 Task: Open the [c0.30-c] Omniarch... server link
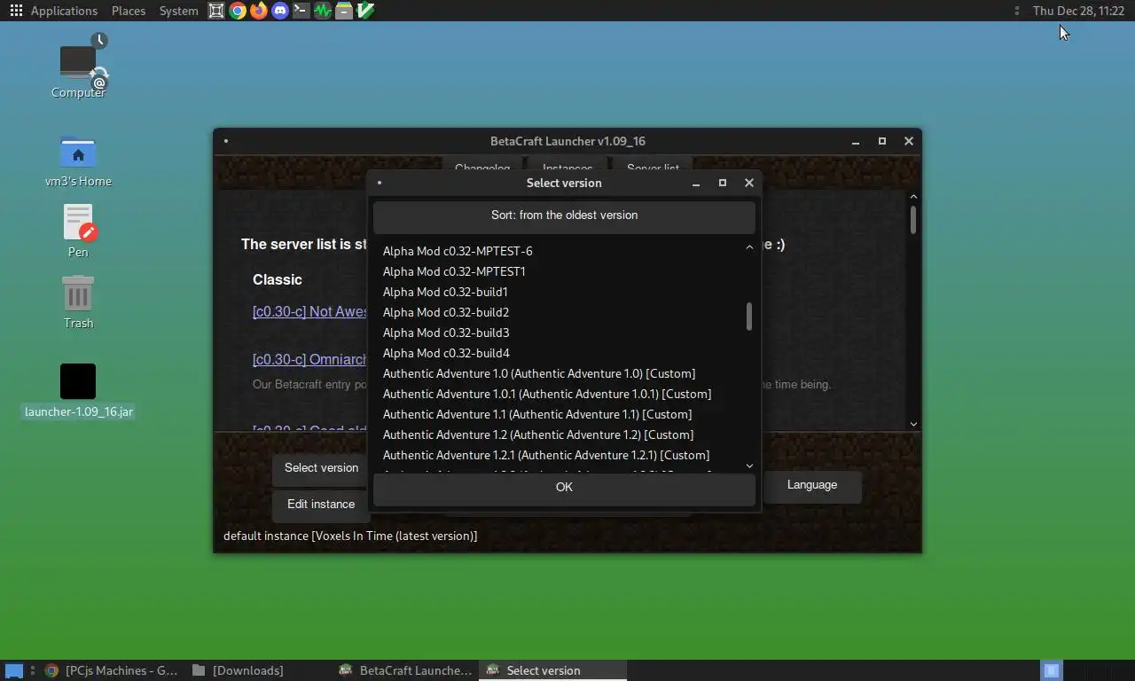[309, 359]
